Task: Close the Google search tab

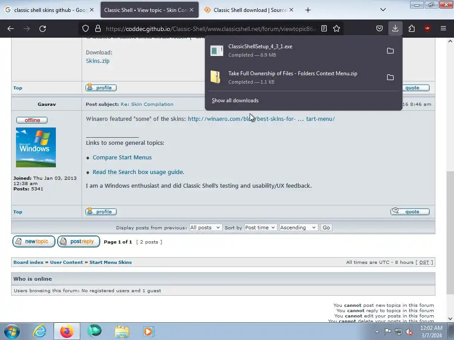Action: click(x=91, y=10)
